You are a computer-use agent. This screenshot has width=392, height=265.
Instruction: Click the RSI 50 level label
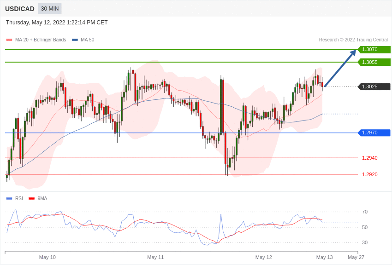(x=365, y=227)
